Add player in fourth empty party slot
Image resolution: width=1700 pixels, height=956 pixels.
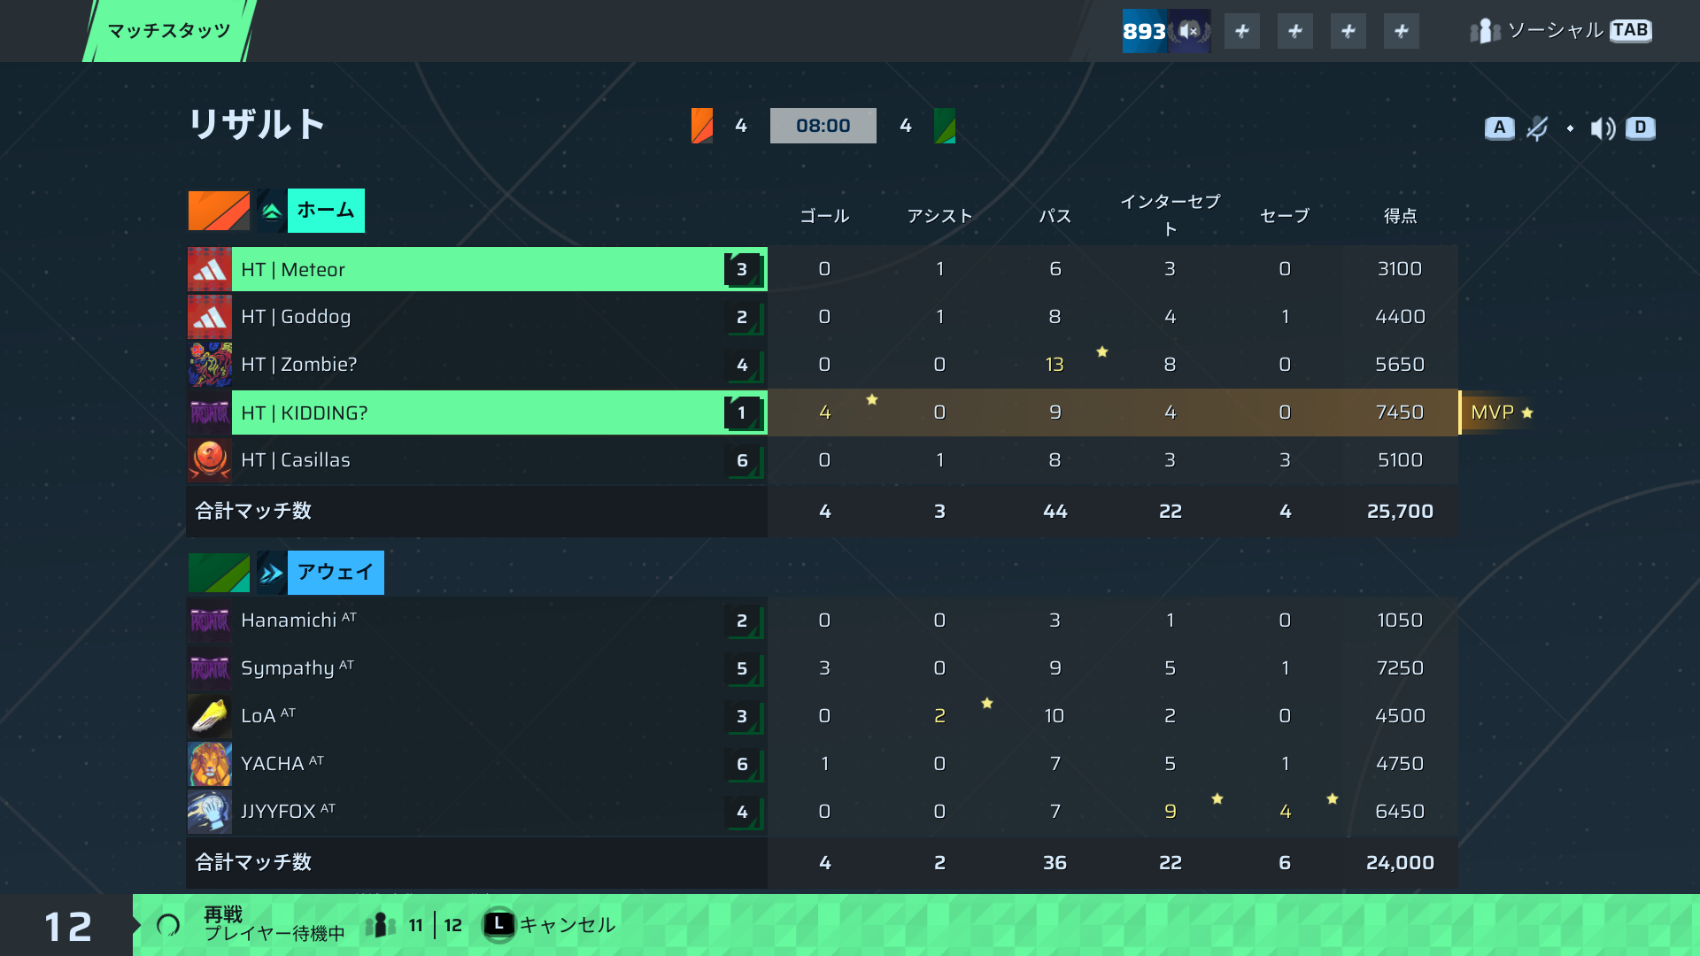[x=1402, y=31]
